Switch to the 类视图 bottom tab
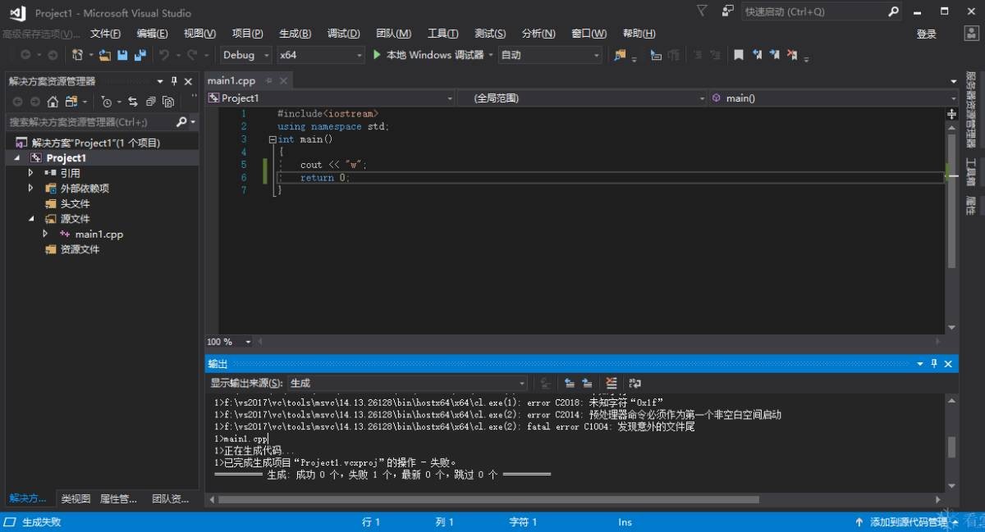 pyautogui.click(x=76, y=498)
